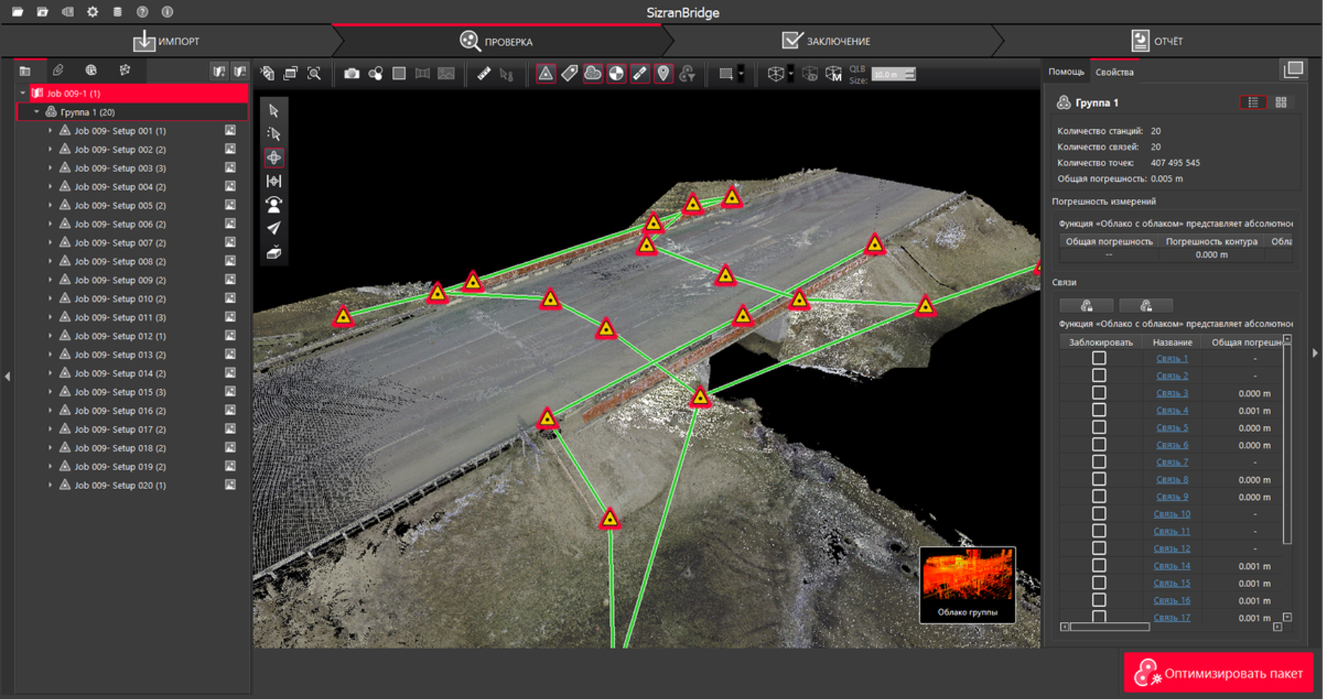Switch to the Свойства tab
Viewport: 1324px width, 700px height.
click(x=1115, y=72)
